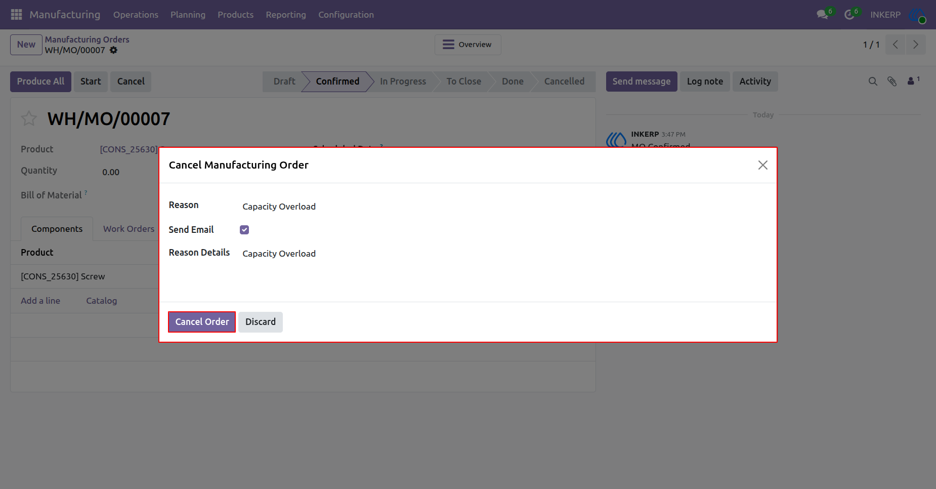Close the Cancel Manufacturing Order dialog
Image resolution: width=936 pixels, height=489 pixels.
tap(763, 165)
